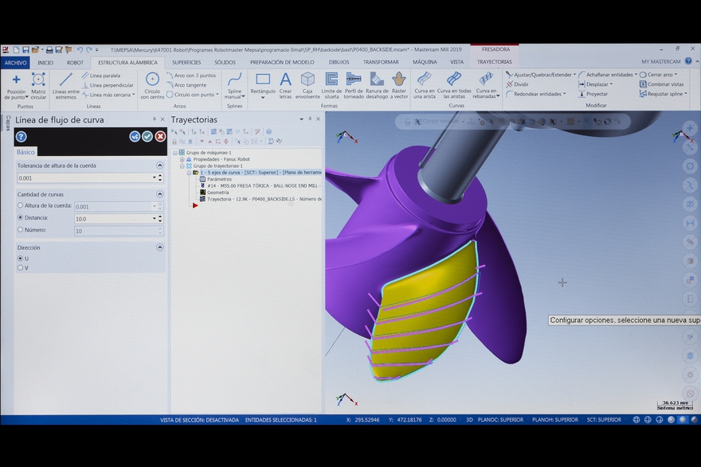The height and width of the screenshot is (467, 701).
Task: Open the Spline manual dropdown
Action: [x=234, y=84]
